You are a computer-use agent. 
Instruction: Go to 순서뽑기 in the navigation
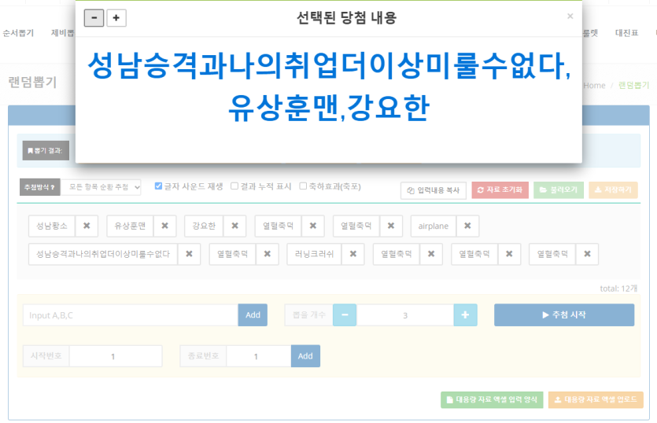tap(19, 32)
